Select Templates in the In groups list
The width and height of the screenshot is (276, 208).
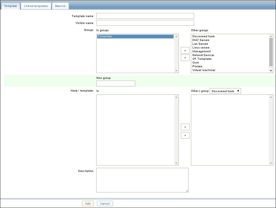135,36
